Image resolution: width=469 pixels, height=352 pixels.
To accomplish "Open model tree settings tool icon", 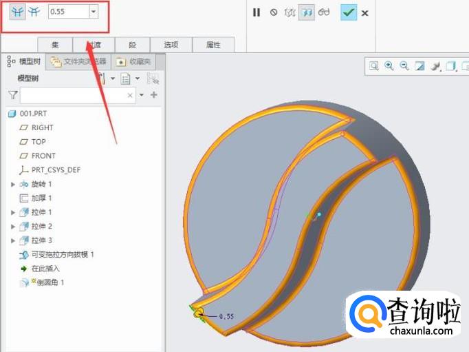I will [x=101, y=79].
